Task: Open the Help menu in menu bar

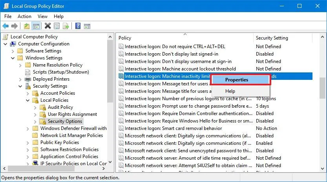Action: pyautogui.click(x=58, y=16)
